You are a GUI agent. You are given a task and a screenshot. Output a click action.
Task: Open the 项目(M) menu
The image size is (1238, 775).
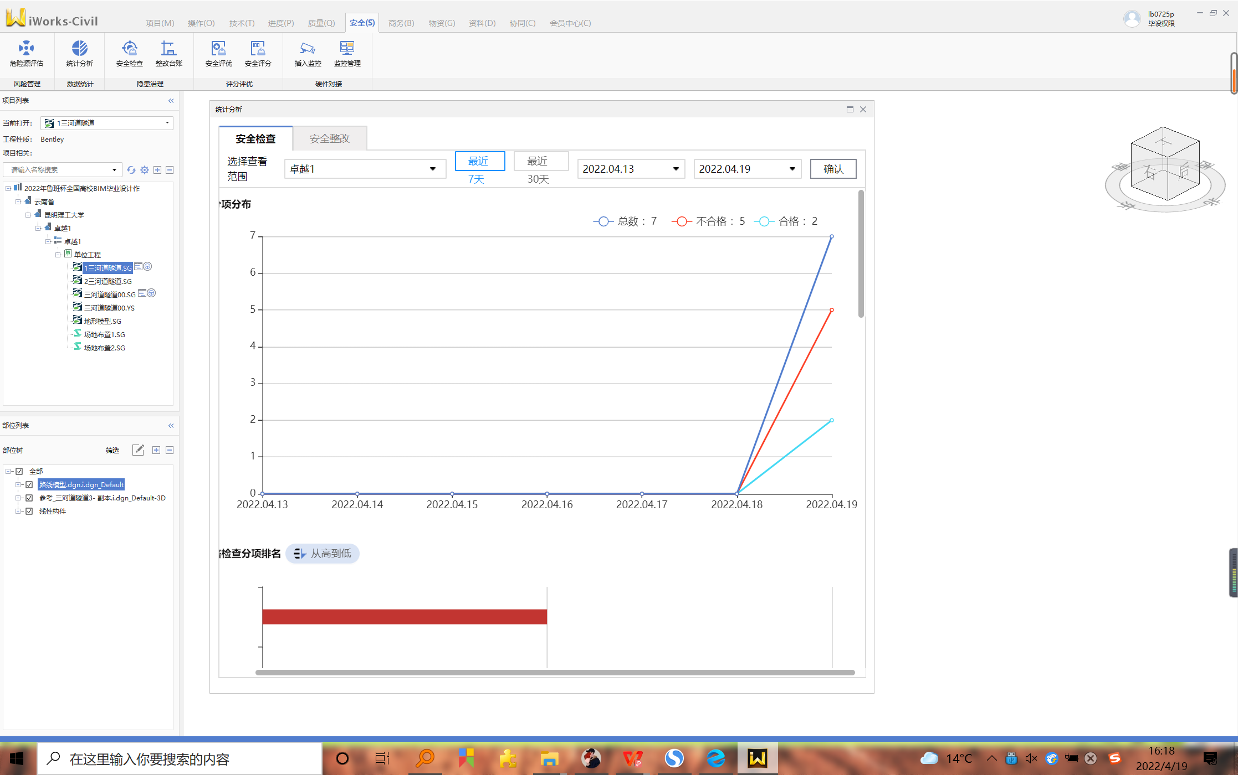point(160,23)
